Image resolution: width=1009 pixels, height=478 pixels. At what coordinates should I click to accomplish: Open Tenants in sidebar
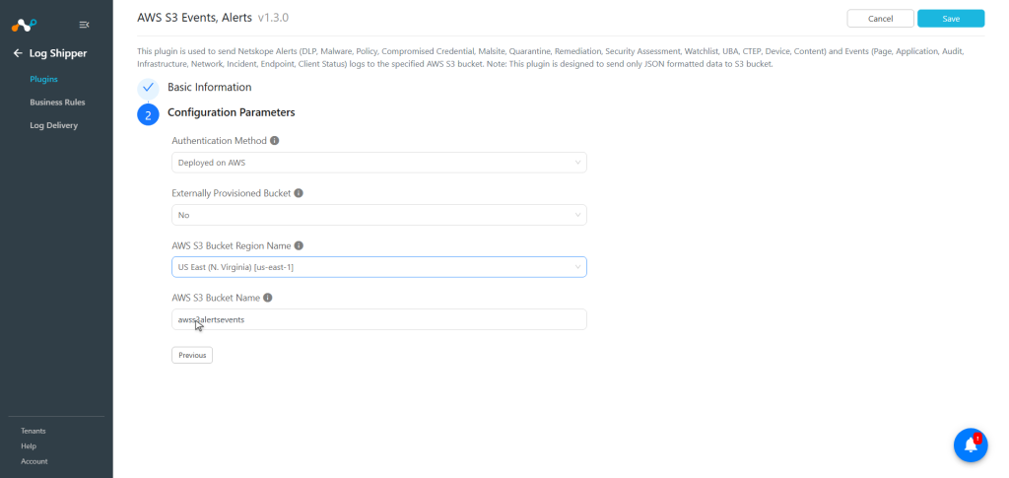34,431
